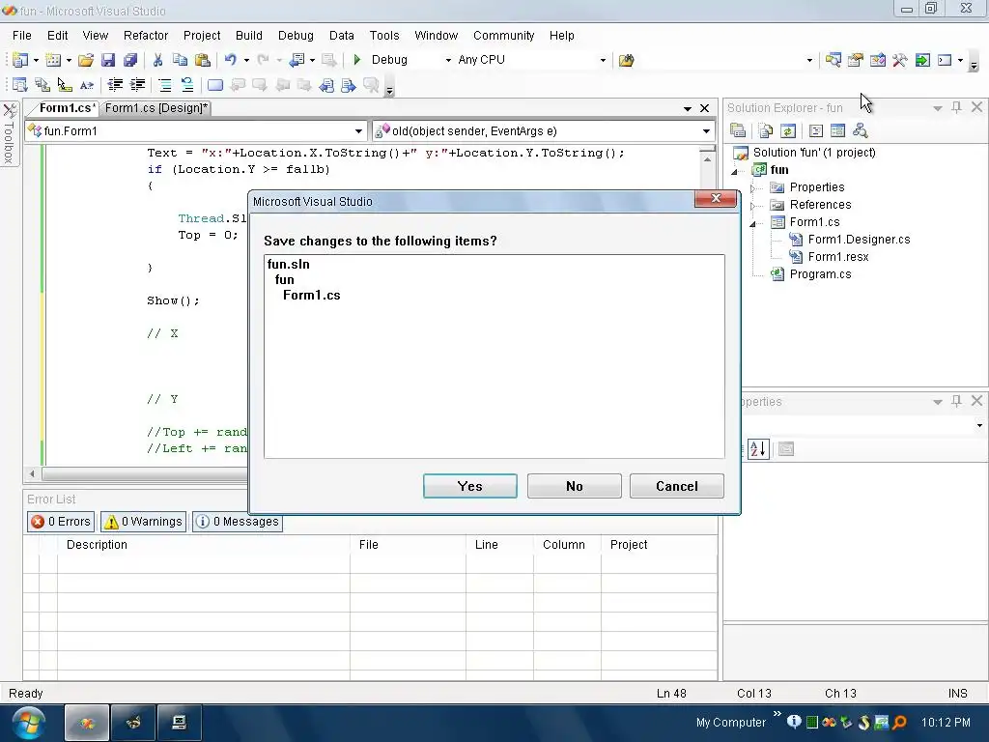Click the Open File folder icon

click(x=86, y=60)
